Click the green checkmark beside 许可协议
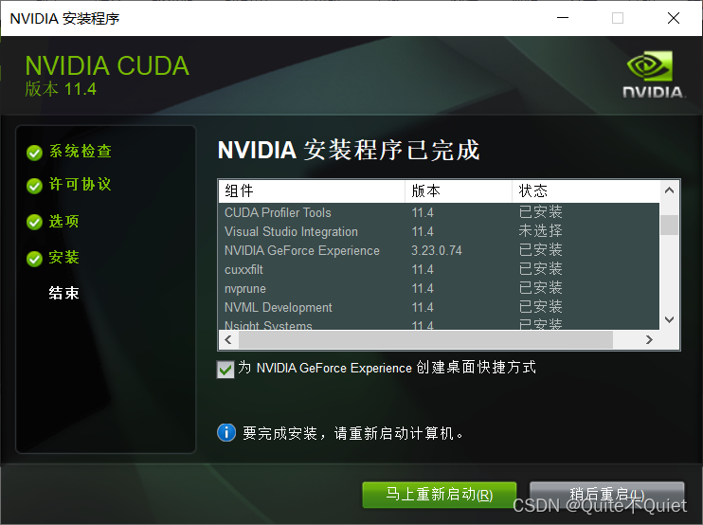 34,186
